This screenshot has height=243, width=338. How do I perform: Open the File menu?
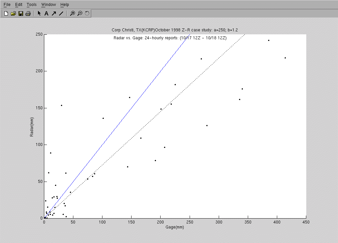pyautogui.click(x=7, y=5)
